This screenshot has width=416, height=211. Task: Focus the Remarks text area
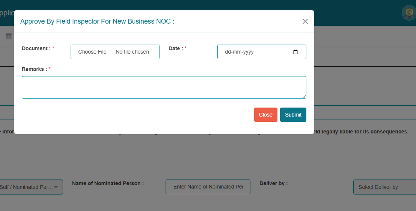coord(164,87)
